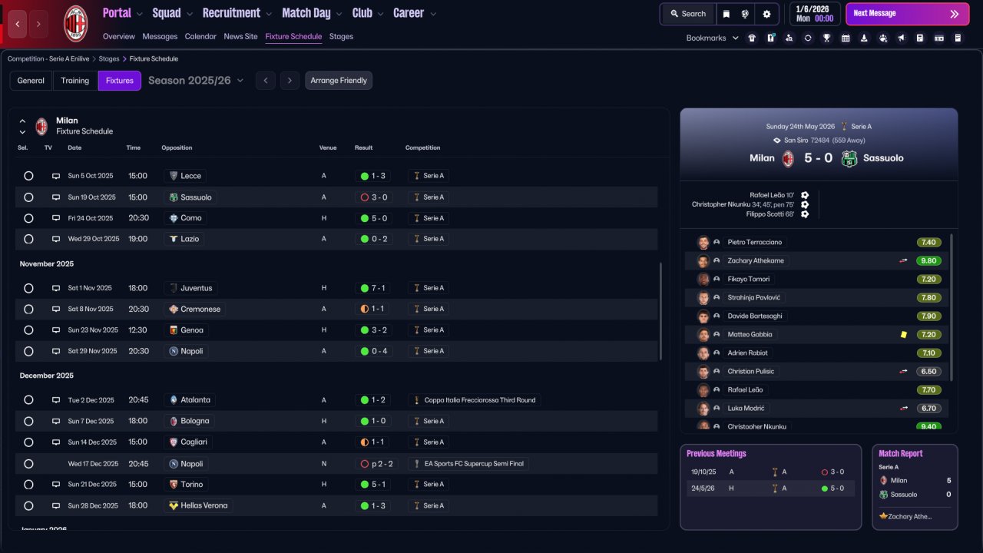Click the TV icon for Lecce fixture
This screenshot has width=983, height=553.
56,176
